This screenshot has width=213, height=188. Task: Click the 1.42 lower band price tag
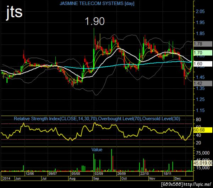point(203,83)
